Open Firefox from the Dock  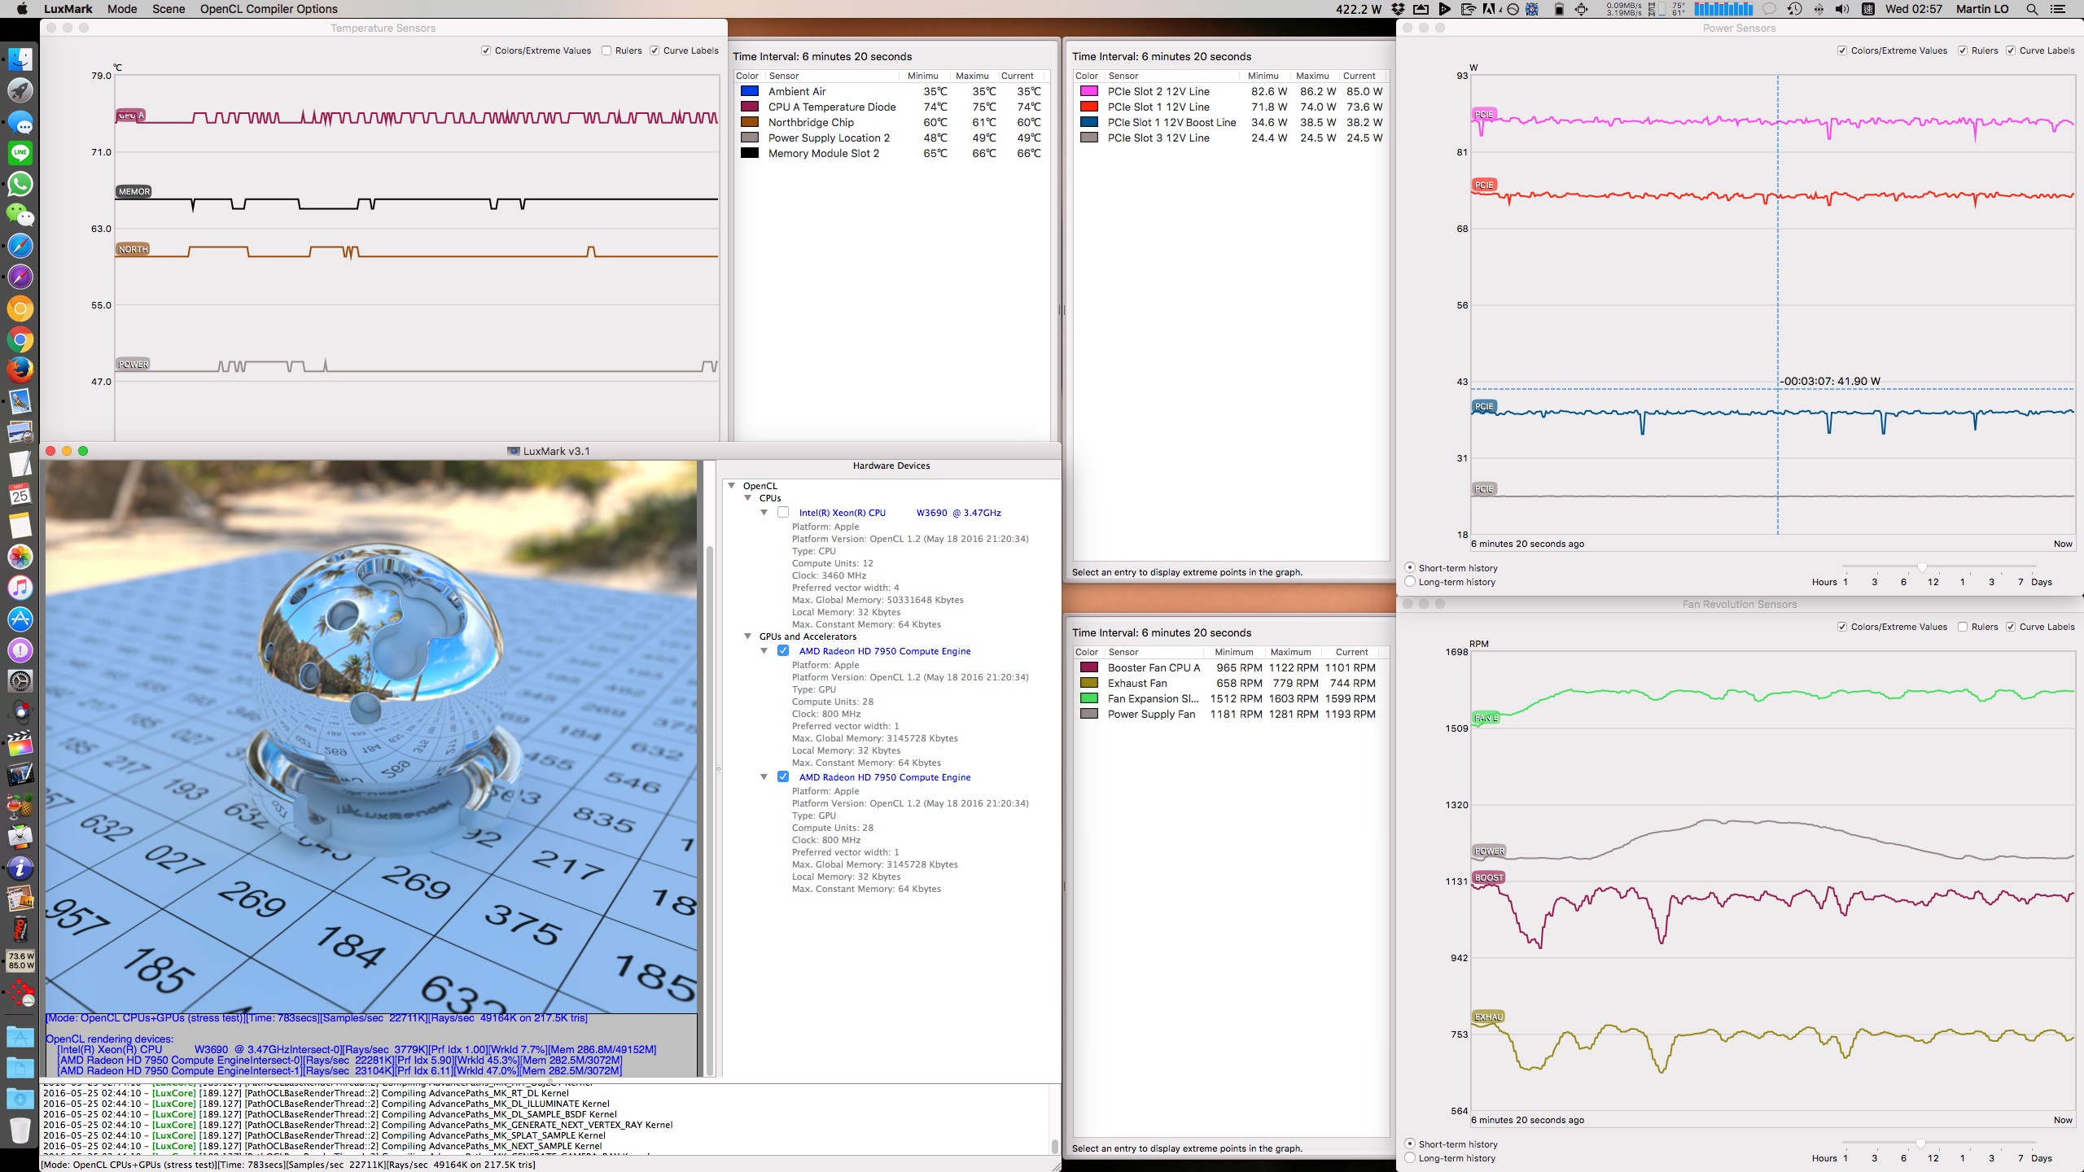tap(20, 370)
